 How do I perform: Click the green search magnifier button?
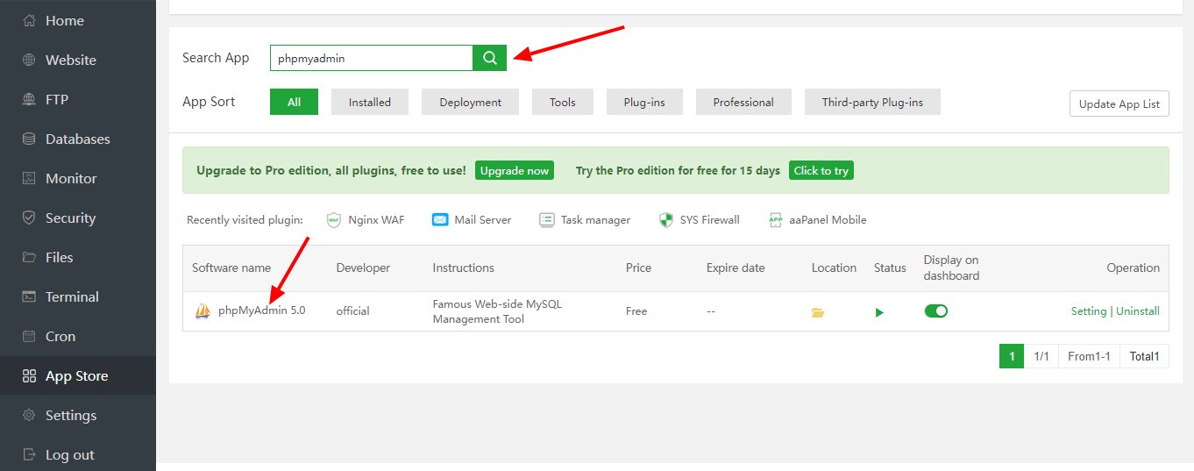pyautogui.click(x=490, y=58)
